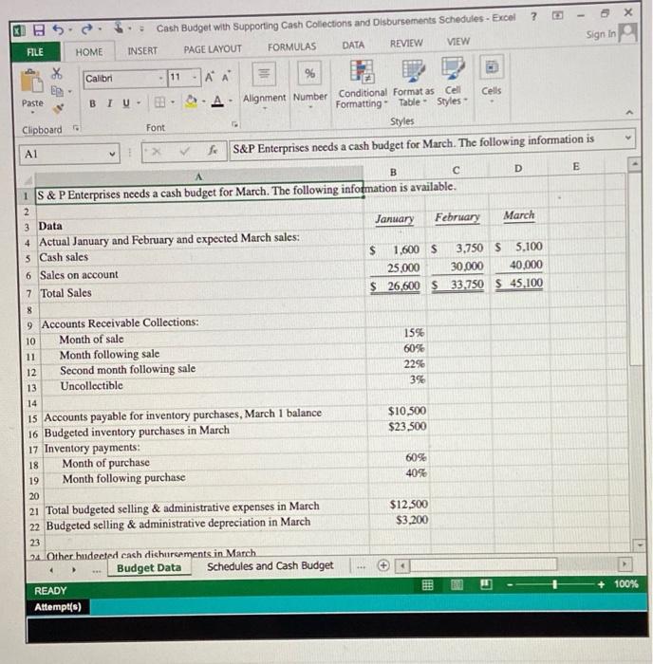Open the font name Calibri dropdown
Screen dimensions: 653x664
pyautogui.click(x=161, y=78)
